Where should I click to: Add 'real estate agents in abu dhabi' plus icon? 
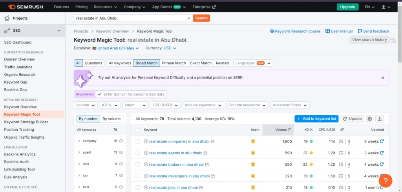(x=146, y=153)
